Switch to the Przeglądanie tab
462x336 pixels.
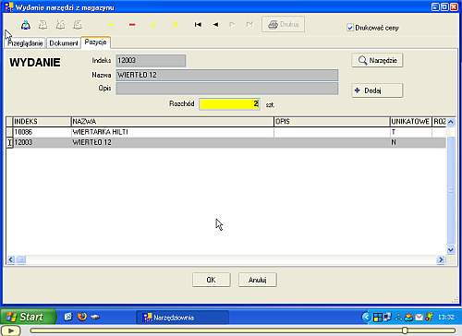coord(25,43)
